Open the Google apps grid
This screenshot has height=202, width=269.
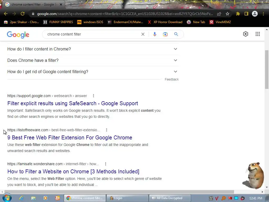(x=258, y=34)
